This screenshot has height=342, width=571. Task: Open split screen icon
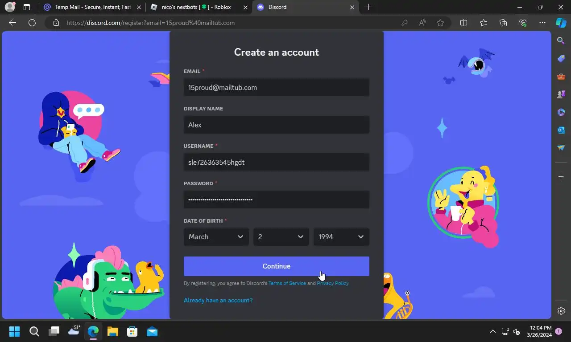463,23
